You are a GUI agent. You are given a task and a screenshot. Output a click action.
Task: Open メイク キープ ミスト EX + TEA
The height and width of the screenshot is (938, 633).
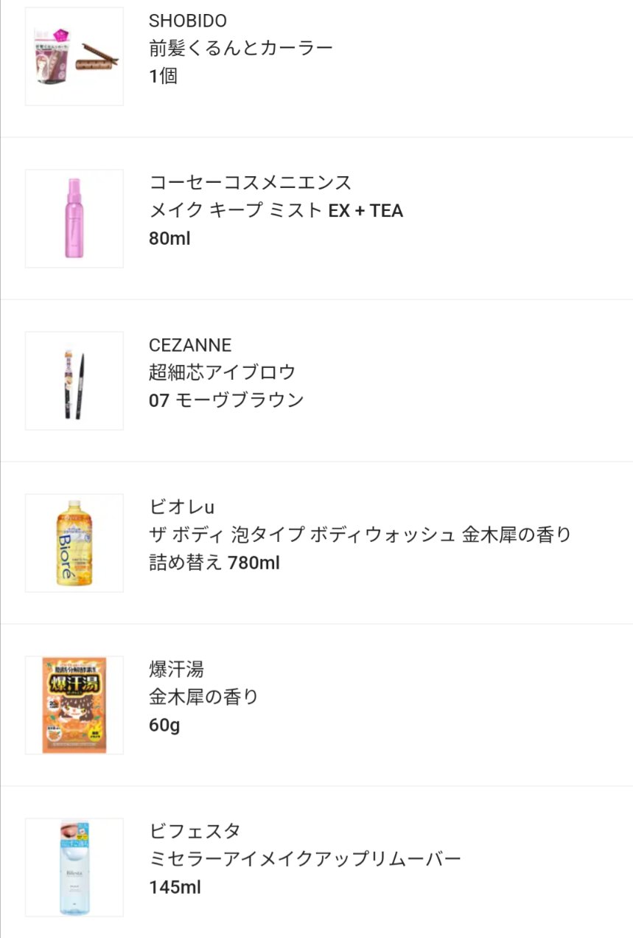(x=276, y=211)
